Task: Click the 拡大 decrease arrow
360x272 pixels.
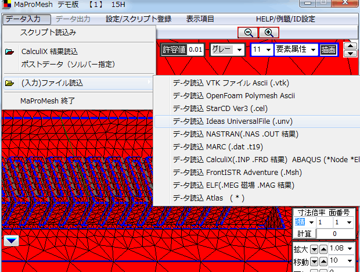Action: coord(314,249)
